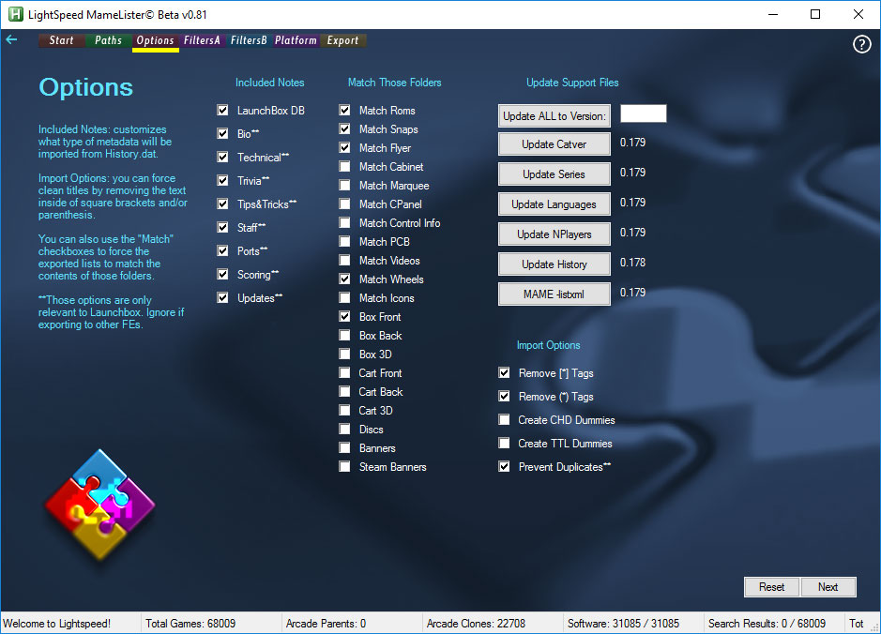The height and width of the screenshot is (634, 881).
Task: Enable the Box 3D checkbox
Action: pyautogui.click(x=345, y=354)
